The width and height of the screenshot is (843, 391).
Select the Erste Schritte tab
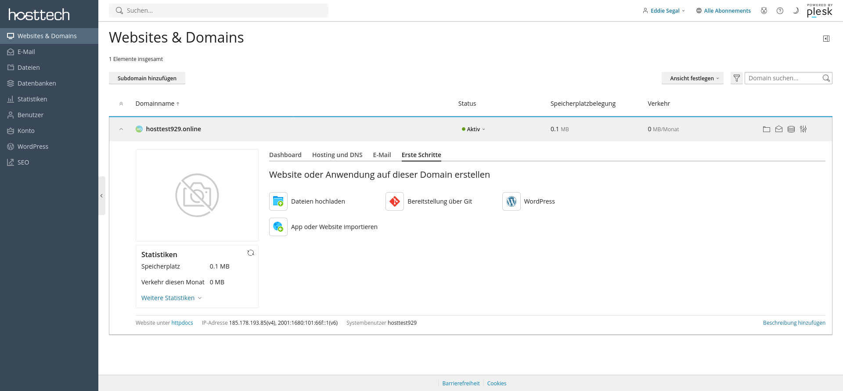coord(421,155)
